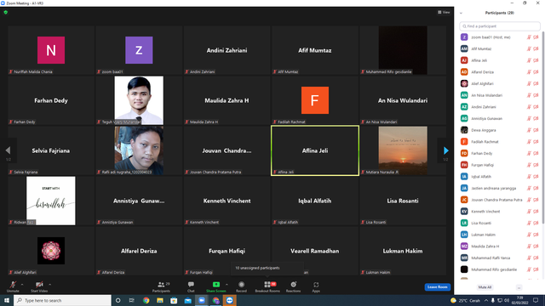Show hidden system tray icons chevron

coord(486,300)
